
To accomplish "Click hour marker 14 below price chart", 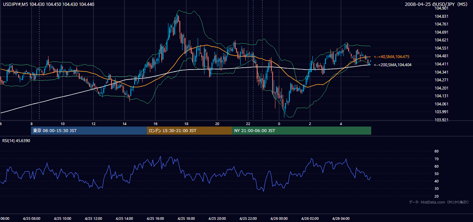I will point(124,124).
